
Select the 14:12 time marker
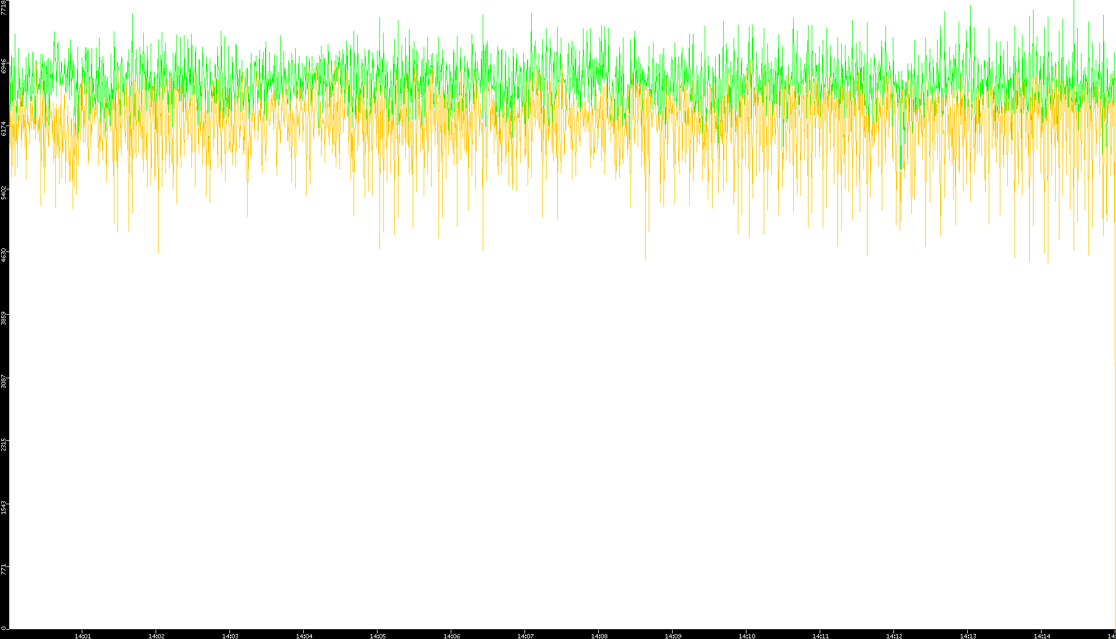point(894,636)
